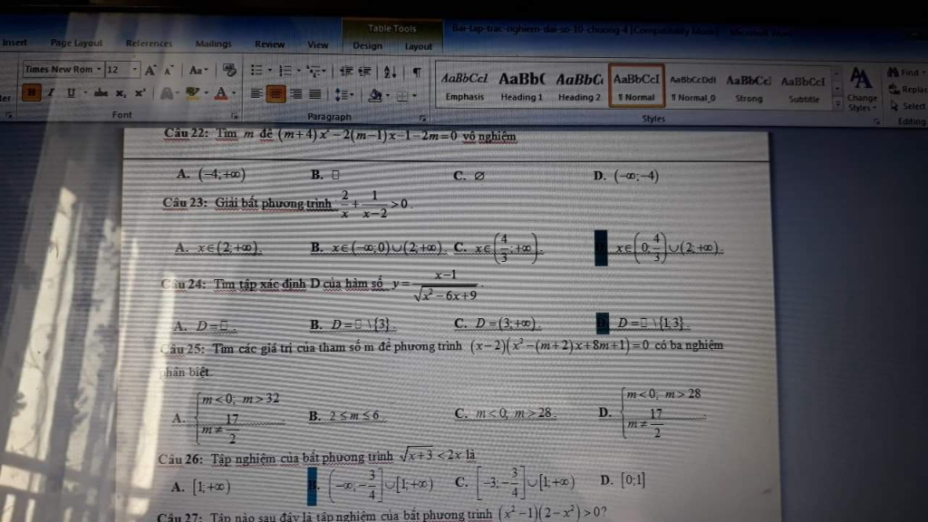Expand numbering library dropdown arrow
928x522 pixels.
299,71
